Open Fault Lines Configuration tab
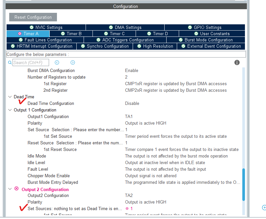Image resolution: width=266 pixels, height=219 pixels. (x=45, y=40)
